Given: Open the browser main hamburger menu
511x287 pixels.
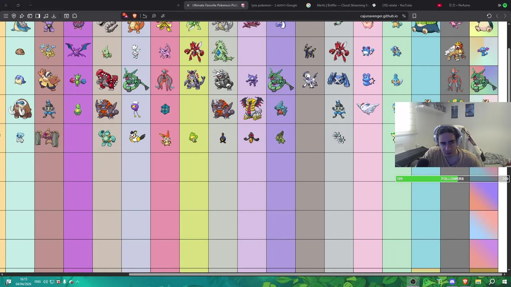Looking at the screenshot, I should pos(6,16).
